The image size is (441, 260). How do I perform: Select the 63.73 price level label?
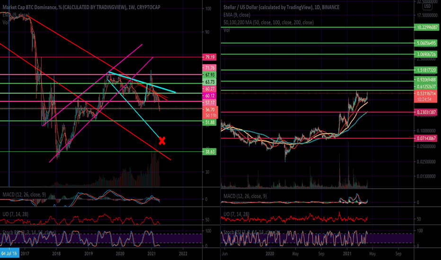[210, 82]
